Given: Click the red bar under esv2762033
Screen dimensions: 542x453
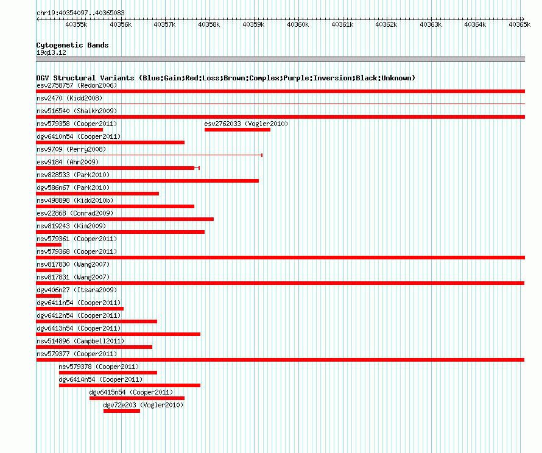Looking at the screenshot, I should (238, 130).
